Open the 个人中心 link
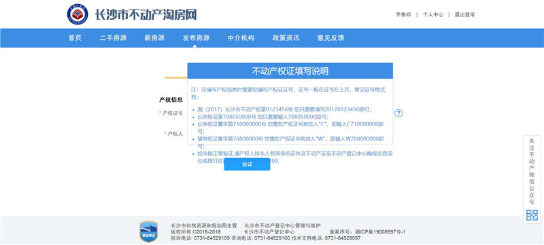Screen dimensions: 544x245 (432, 14)
